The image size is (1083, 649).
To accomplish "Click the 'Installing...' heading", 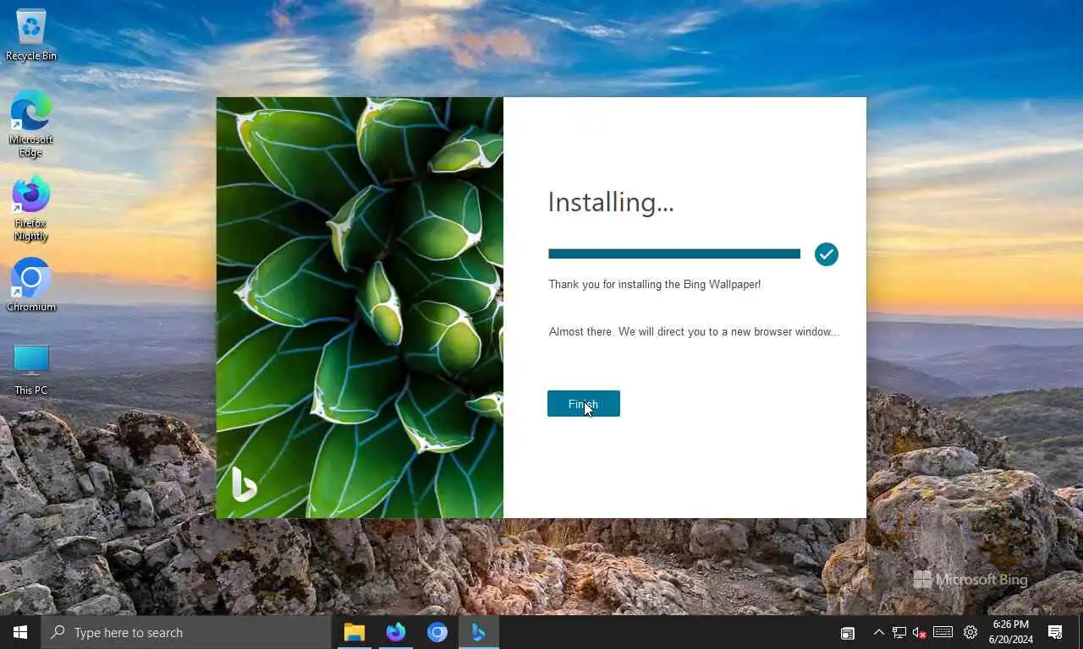I will pos(611,202).
